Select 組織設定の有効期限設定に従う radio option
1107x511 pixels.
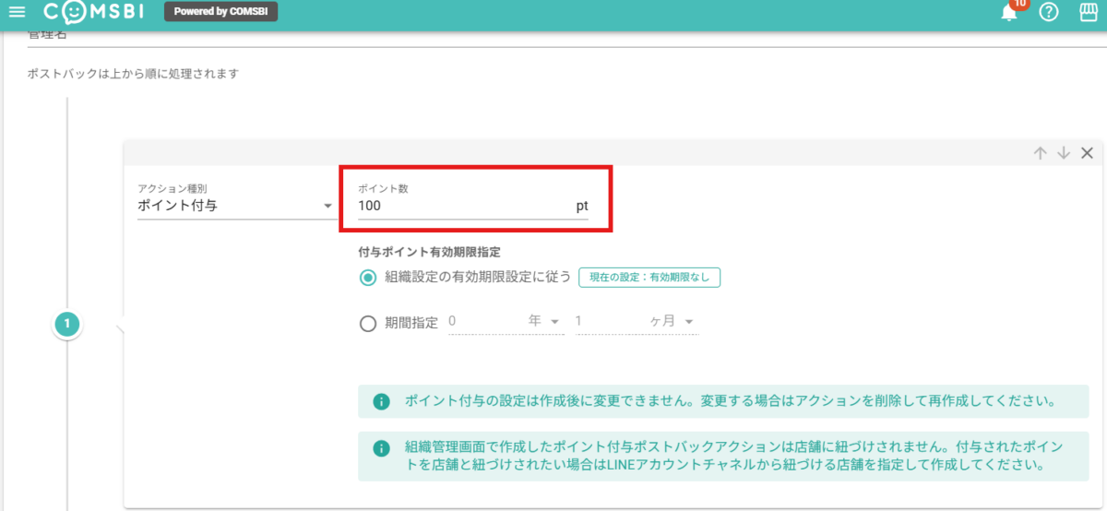368,278
